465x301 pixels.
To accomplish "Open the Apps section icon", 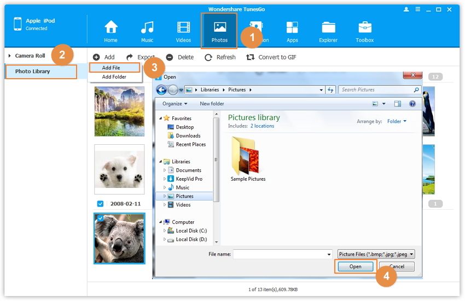I will point(292,27).
